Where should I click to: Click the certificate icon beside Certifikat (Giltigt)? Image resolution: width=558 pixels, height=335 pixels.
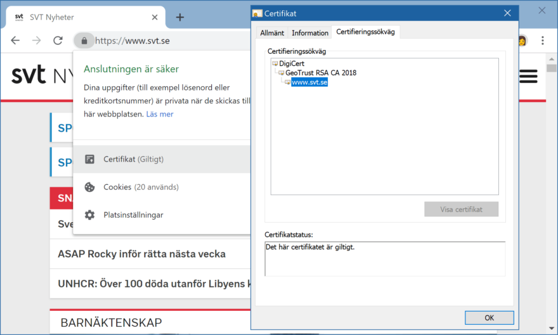[89, 159]
